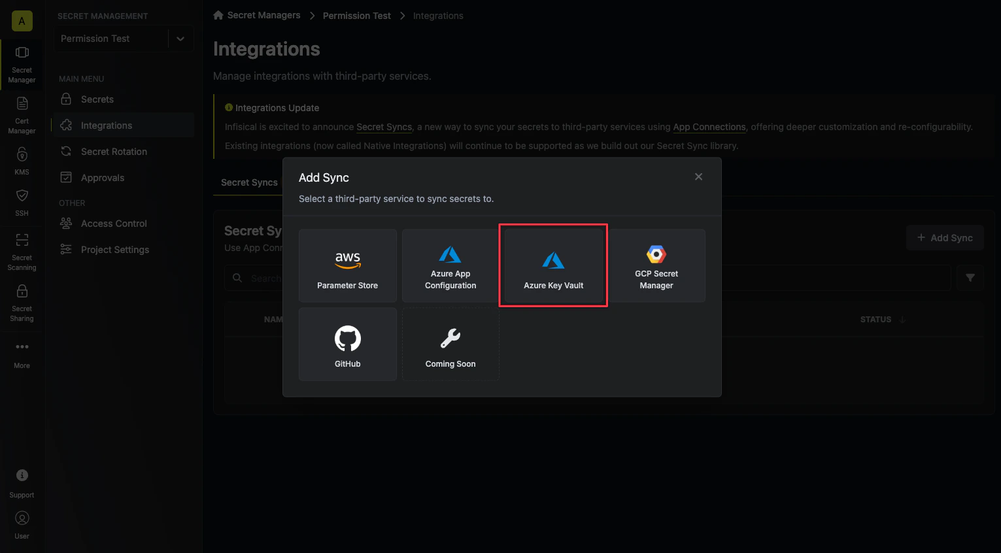Open Secret Sharing in the sidebar rail
The image size is (1001, 553).
pyautogui.click(x=22, y=303)
